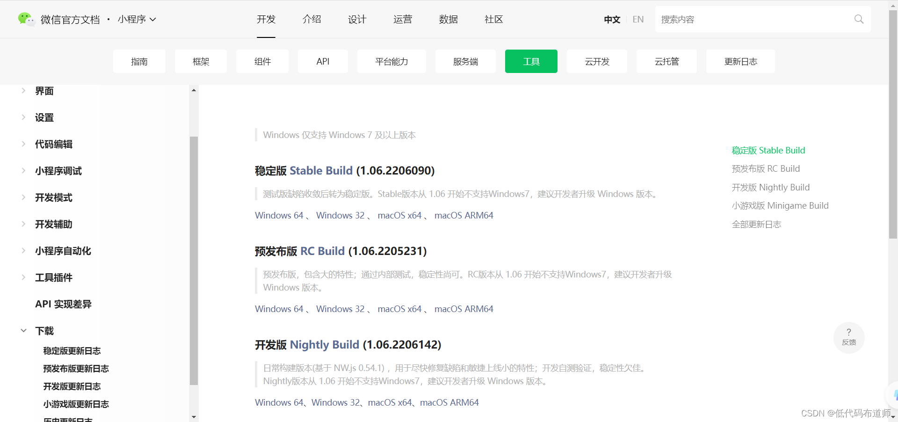Switch language to 中文
The width and height of the screenshot is (898, 422).
point(612,19)
